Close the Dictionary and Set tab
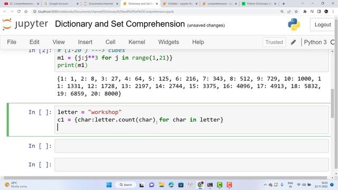 [x=157, y=4]
